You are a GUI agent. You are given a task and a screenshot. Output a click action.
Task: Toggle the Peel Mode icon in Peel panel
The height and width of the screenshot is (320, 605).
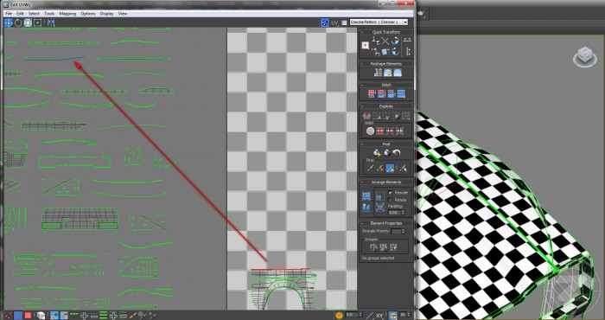(387, 152)
